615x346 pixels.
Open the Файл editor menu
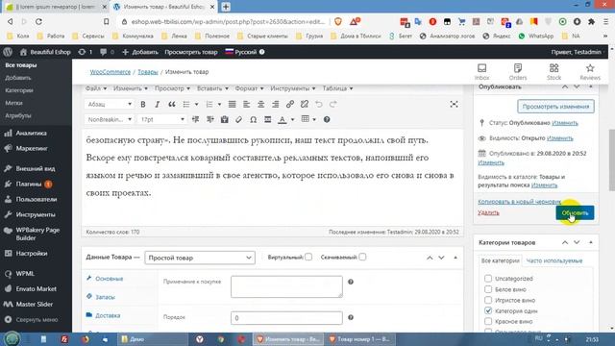click(96, 88)
